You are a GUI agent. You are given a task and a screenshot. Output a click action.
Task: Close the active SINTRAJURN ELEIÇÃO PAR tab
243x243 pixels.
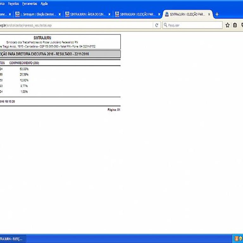pyautogui.click(x=209, y=14)
